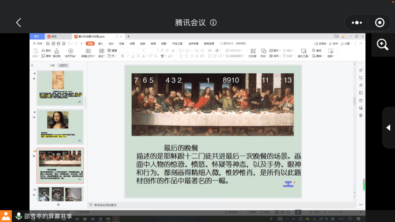
Task: Click the Share (分享) button
Action: point(345,43)
